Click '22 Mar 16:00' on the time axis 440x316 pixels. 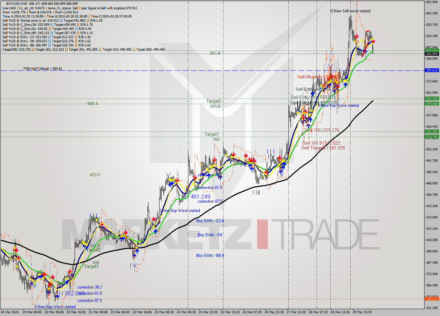[x=142, y=312]
